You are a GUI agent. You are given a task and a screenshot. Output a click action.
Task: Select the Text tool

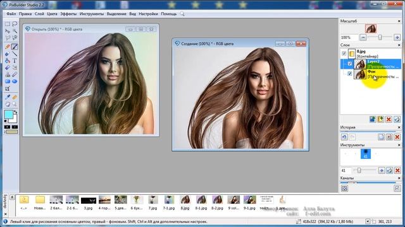coord(15,61)
